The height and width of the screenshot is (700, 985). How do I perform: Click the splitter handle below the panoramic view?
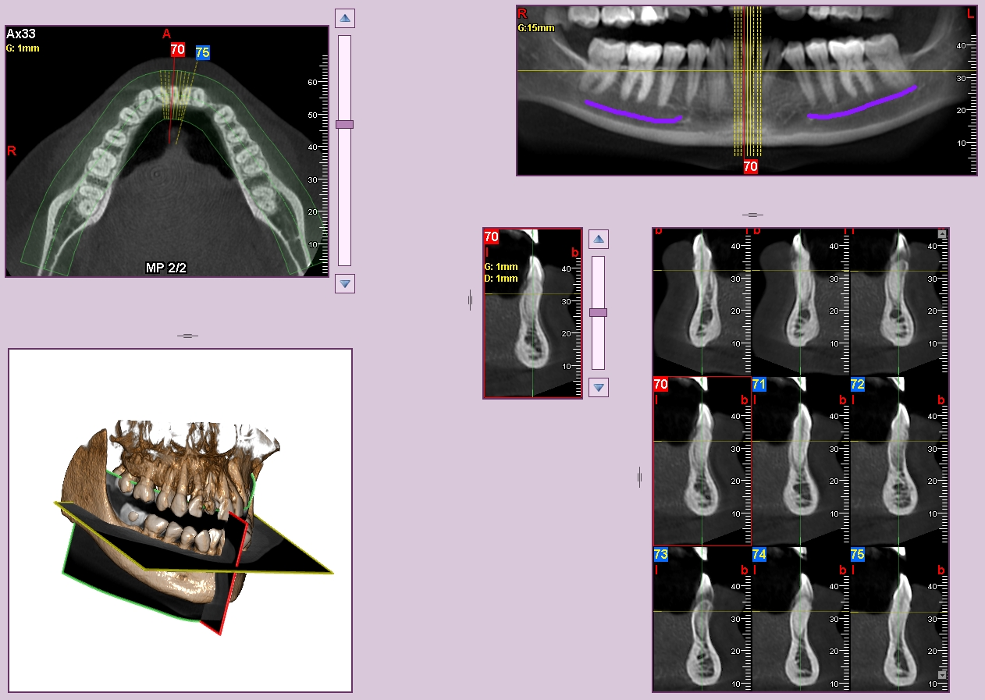click(752, 215)
